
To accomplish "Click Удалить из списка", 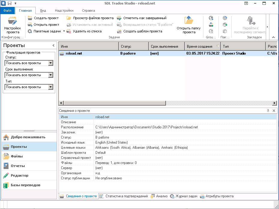I will tap(84, 31).
